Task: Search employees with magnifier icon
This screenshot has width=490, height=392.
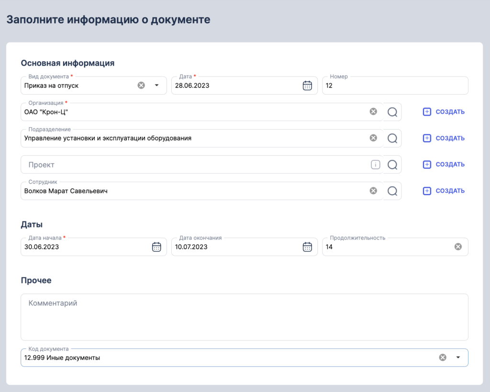Action: 392,191
